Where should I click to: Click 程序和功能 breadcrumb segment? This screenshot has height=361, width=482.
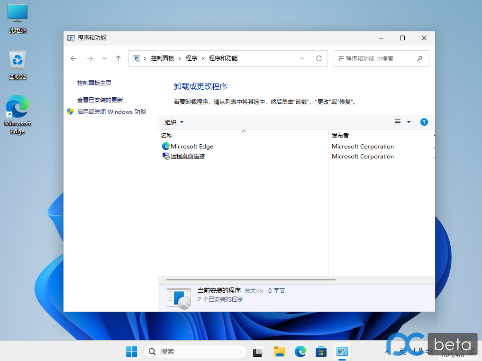pyautogui.click(x=223, y=58)
